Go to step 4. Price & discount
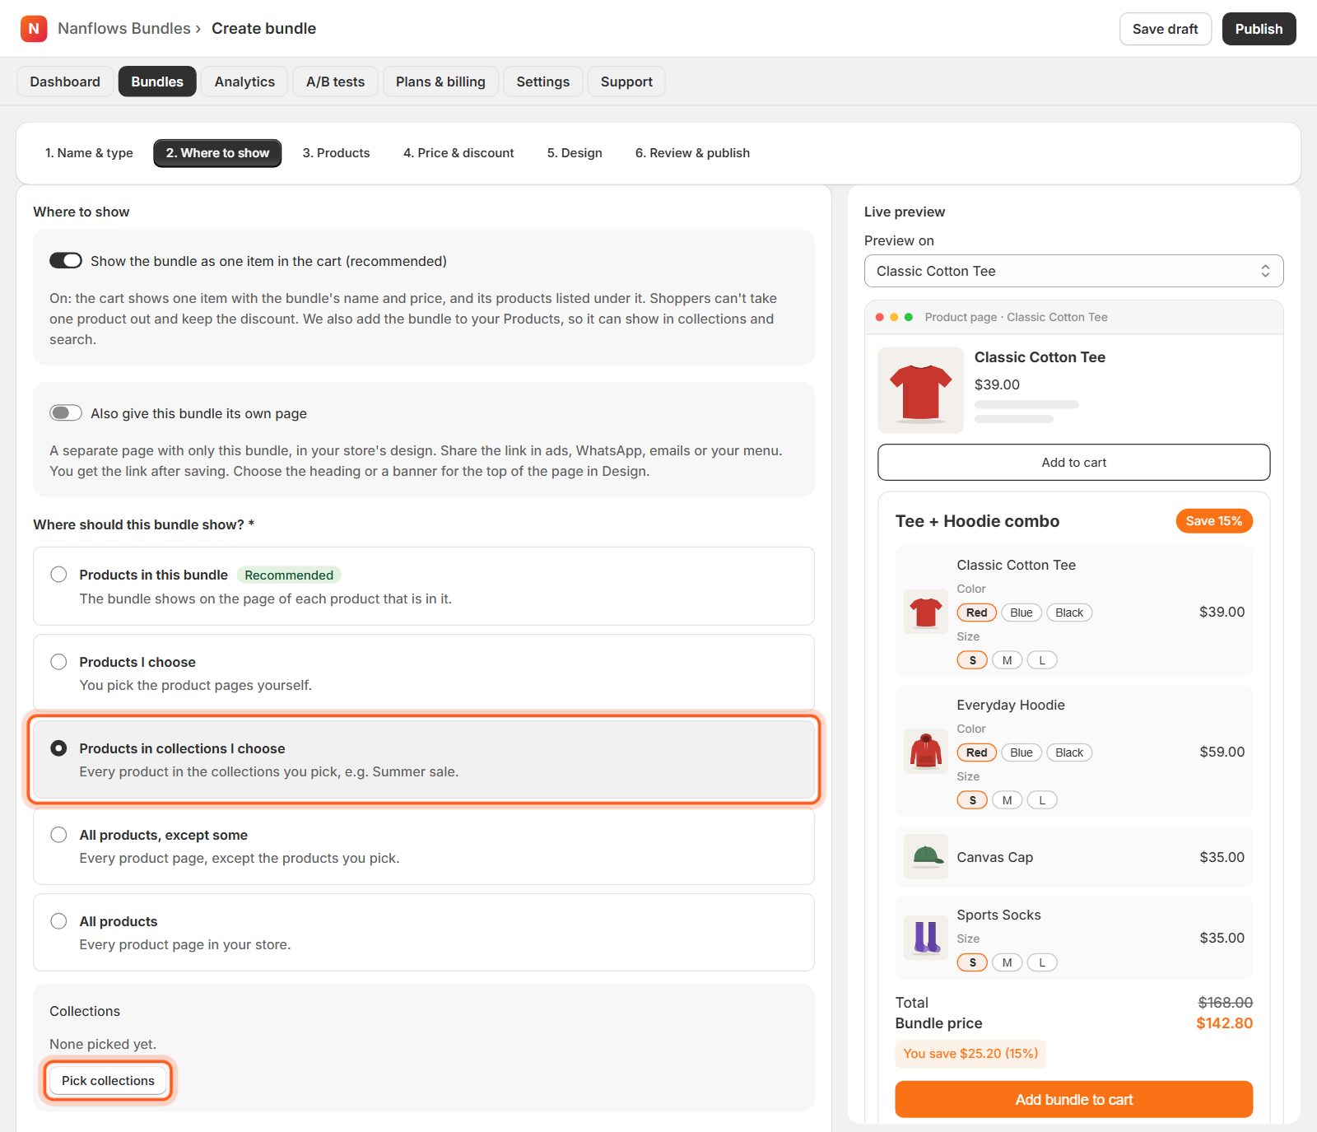Viewport: 1317px width, 1132px height. (458, 153)
